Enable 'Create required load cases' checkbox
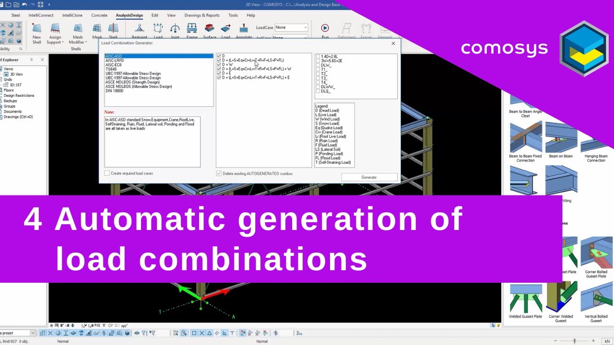The image size is (614, 345). pos(107,173)
